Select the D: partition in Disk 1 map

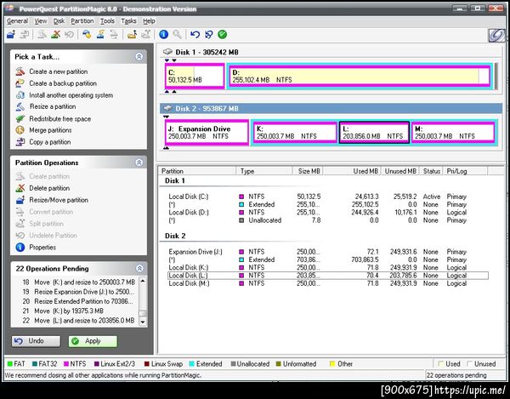(360, 77)
